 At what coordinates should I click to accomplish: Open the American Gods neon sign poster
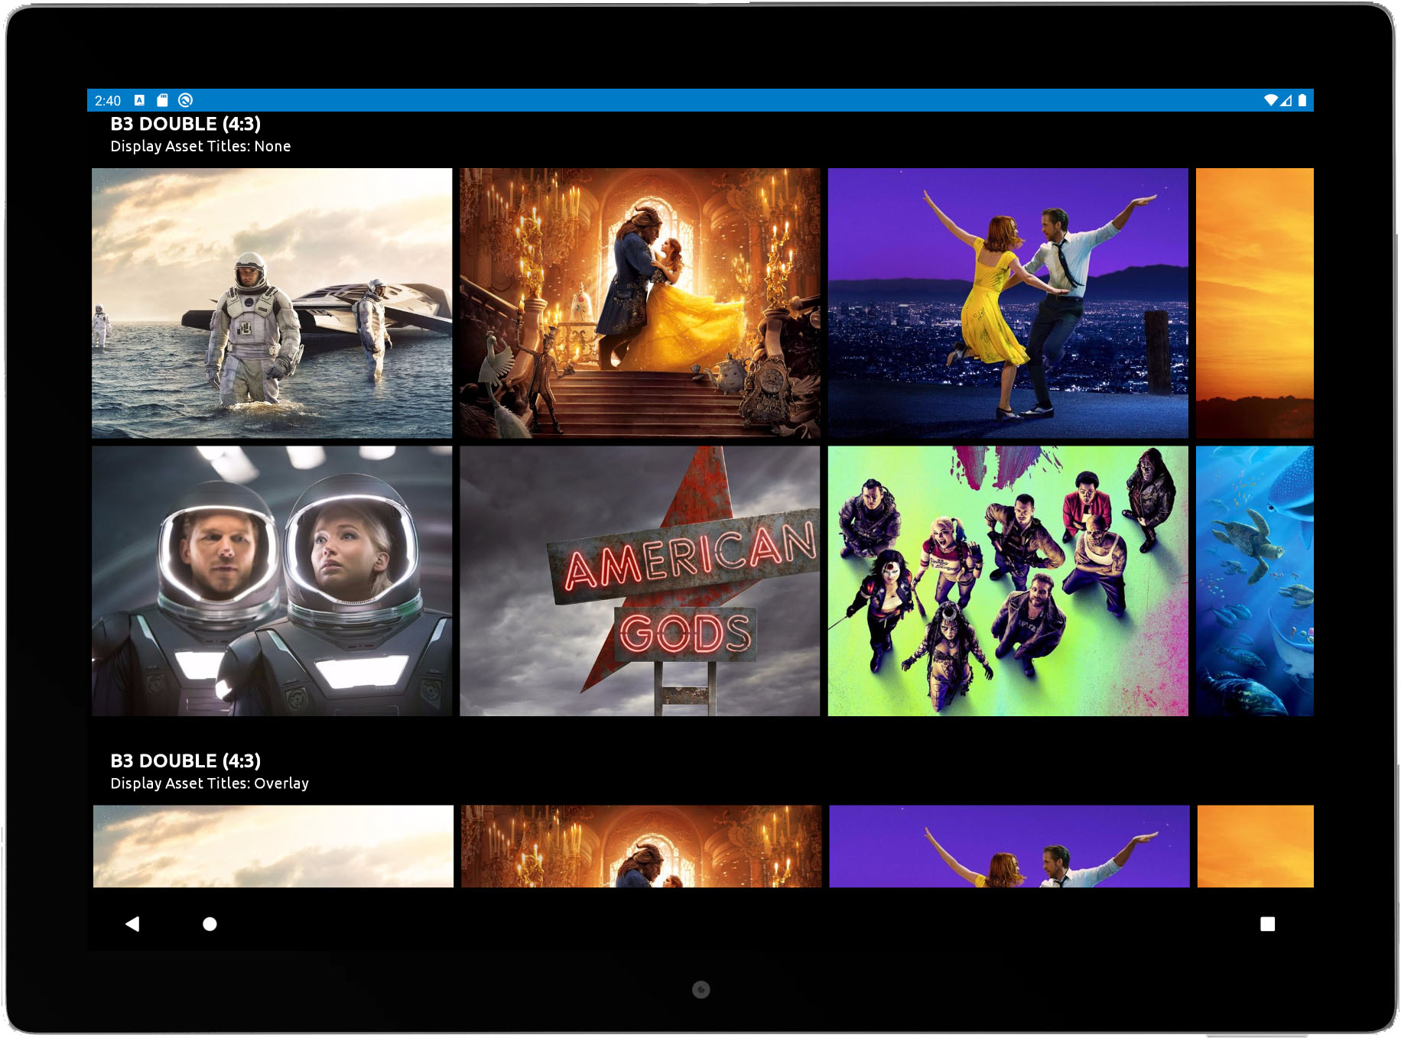click(640, 581)
